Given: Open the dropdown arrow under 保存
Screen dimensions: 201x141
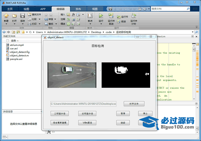Looking at the screenshot, I should click(x=22, y=24).
